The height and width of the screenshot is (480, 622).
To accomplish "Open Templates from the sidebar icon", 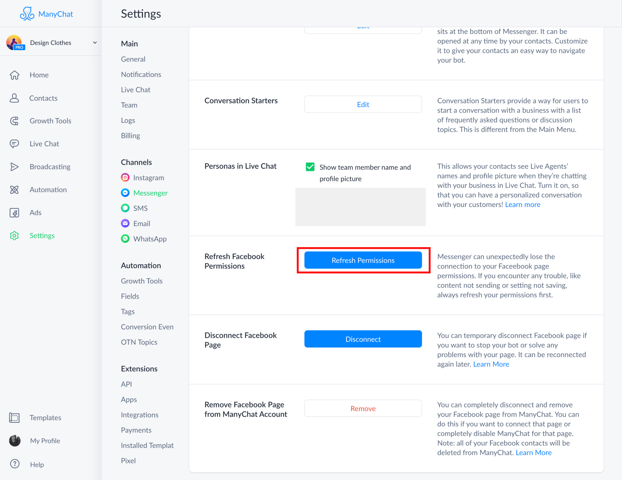I will click(14, 418).
